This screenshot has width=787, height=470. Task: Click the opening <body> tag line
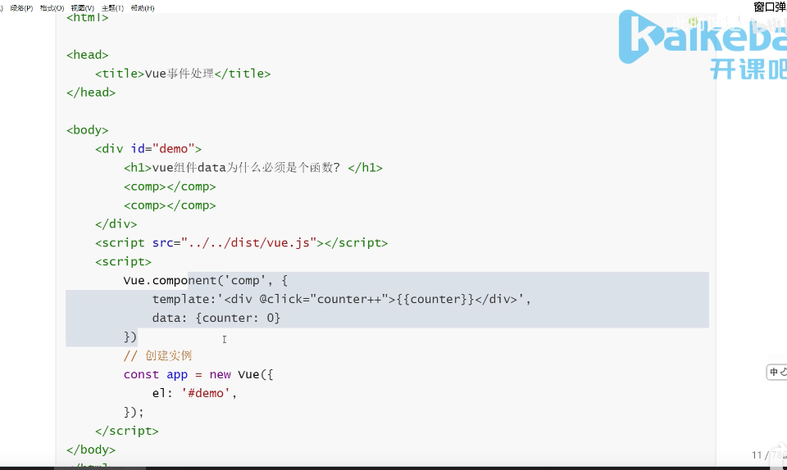point(88,129)
